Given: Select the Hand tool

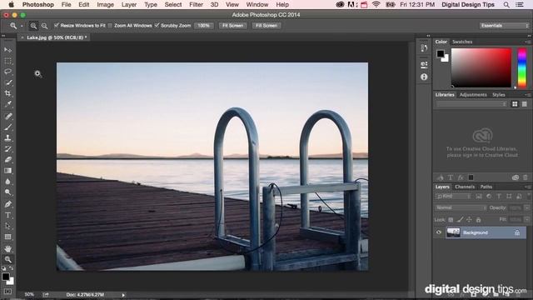Looking at the screenshot, I should (x=7, y=248).
